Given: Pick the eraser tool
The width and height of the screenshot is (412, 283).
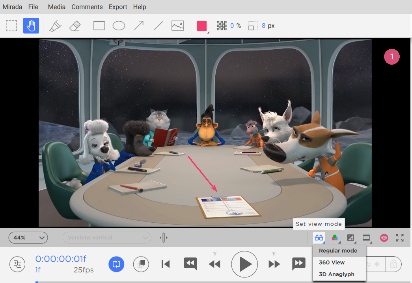Looking at the screenshot, I should click(x=75, y=26).
